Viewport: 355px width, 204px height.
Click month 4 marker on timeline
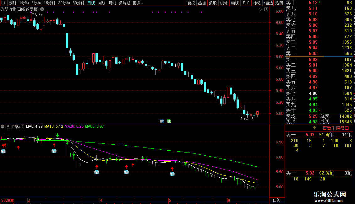point(101,200)
